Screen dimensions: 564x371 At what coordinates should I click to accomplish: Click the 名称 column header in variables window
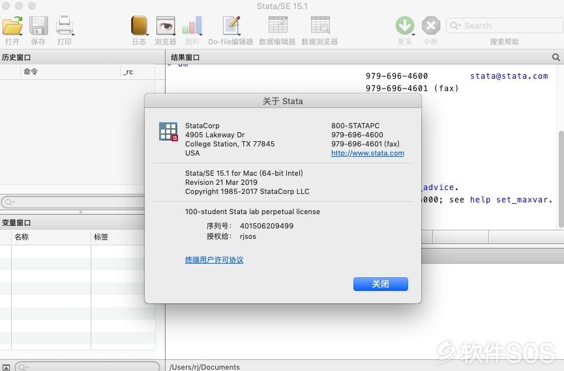pos(51,237)
